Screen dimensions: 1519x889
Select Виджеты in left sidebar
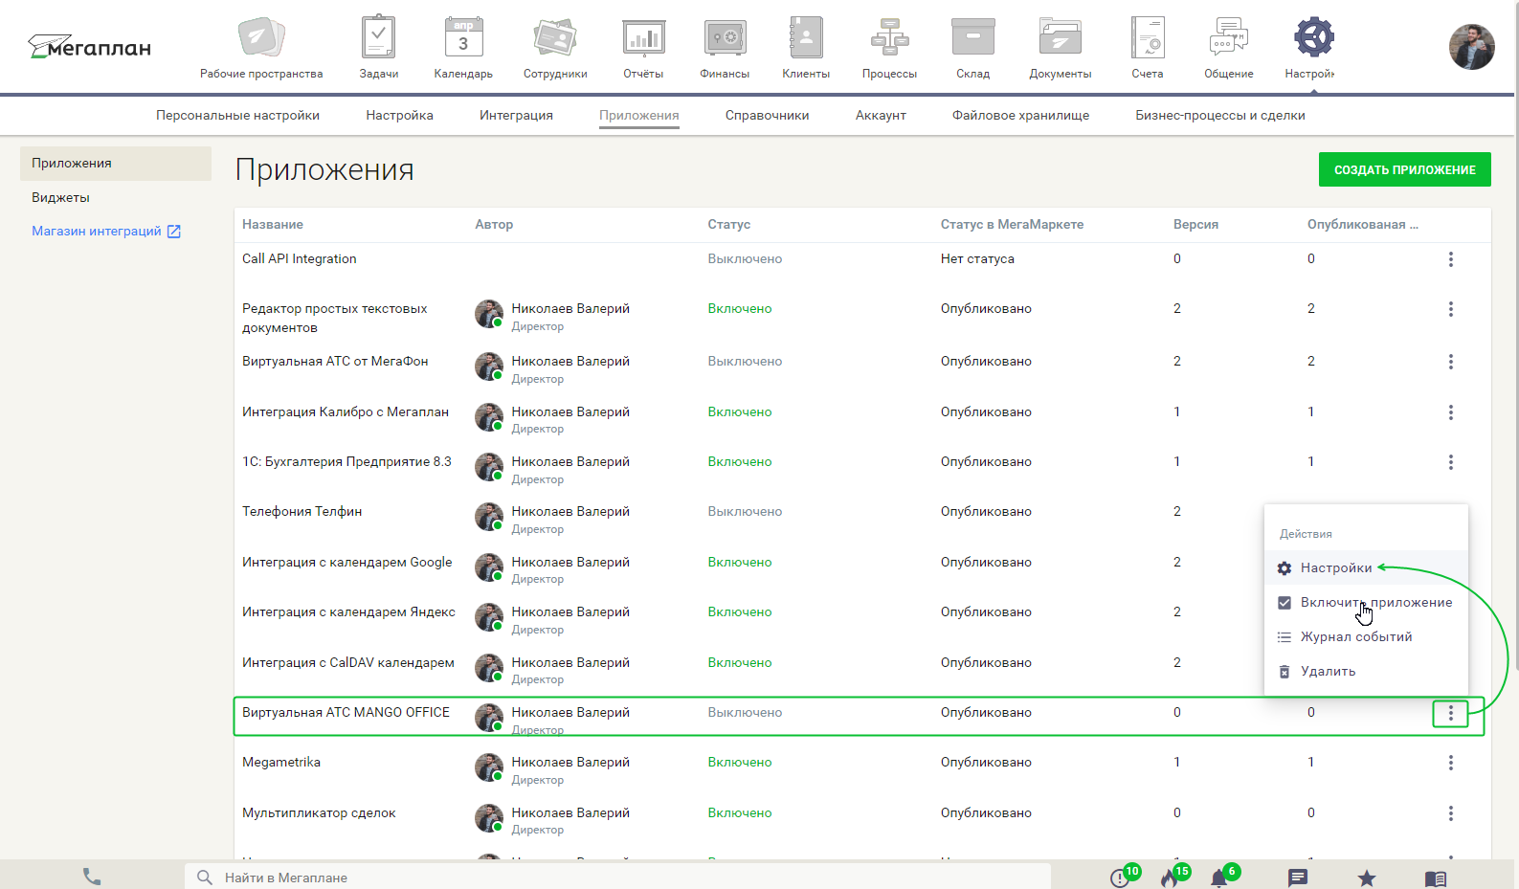60,197
